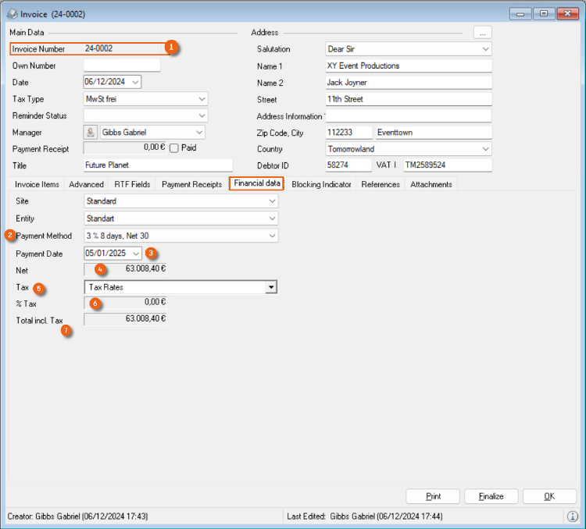
Task: Open the address ellipsis button
Action: pos(482,32)
